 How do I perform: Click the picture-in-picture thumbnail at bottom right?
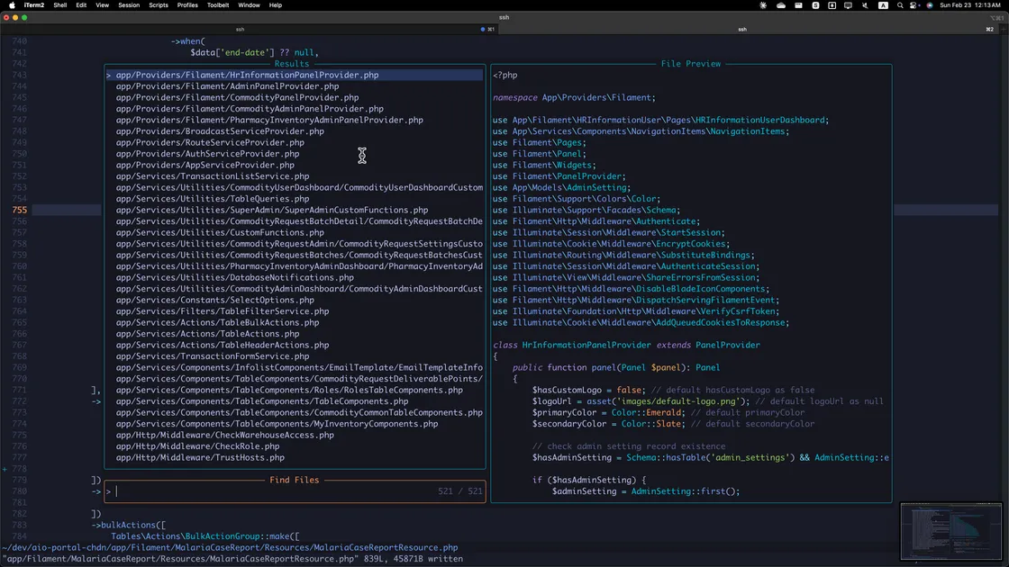(x=951, y=532)
